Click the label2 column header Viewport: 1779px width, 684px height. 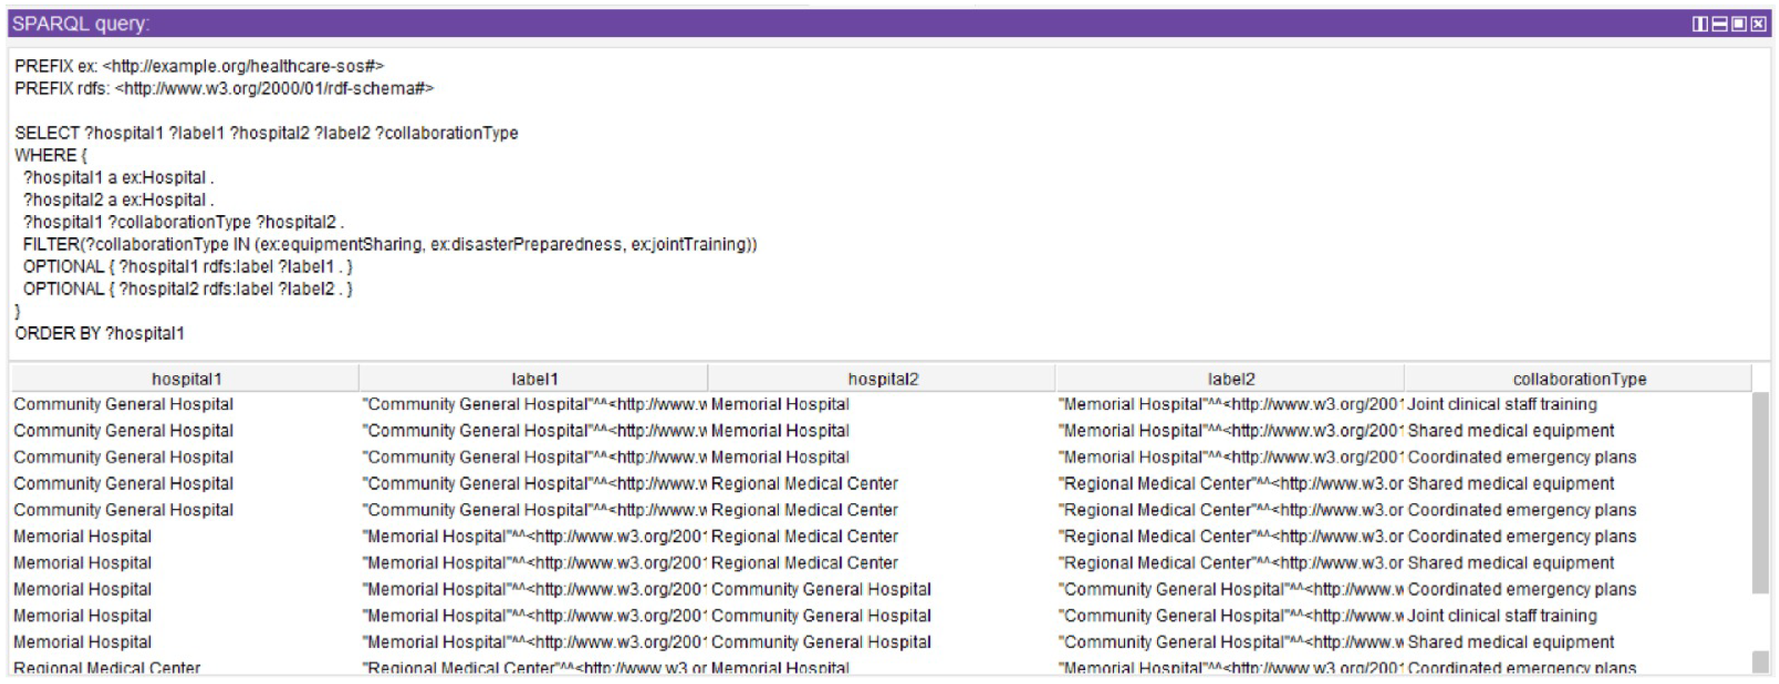click(1231, 379)
